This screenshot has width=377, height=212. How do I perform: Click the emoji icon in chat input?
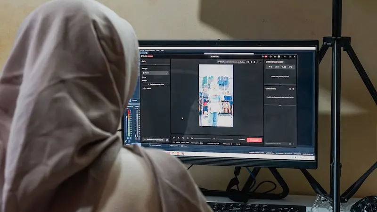point(290,144)
